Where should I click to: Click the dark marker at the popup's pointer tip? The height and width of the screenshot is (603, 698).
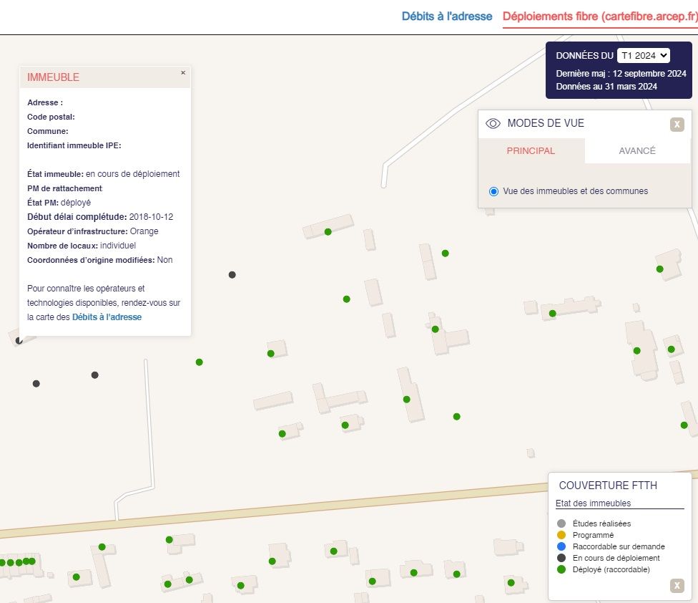19,341
